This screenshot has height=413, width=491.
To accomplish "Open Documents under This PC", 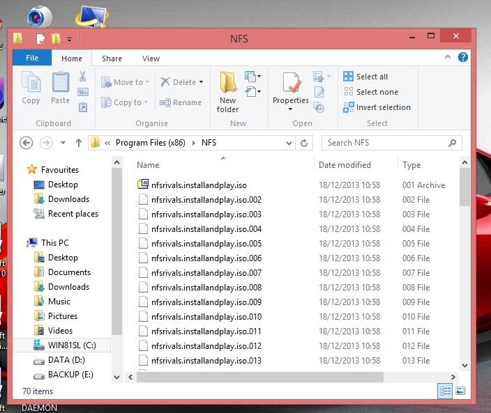I will (x=62, y=272).
